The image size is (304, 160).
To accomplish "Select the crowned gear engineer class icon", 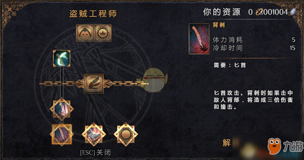I will tap(103, 33).
